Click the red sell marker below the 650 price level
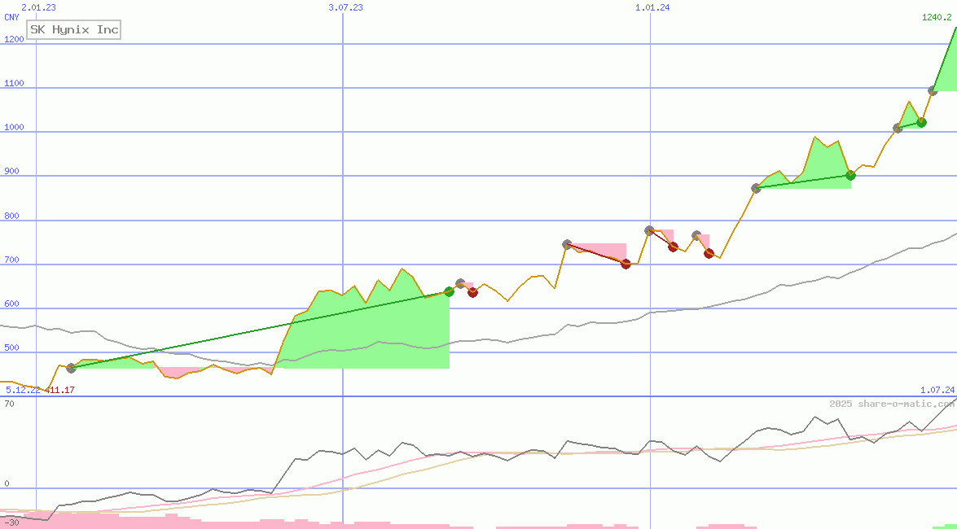Screen dimensions: 957x529 (472, 292)
